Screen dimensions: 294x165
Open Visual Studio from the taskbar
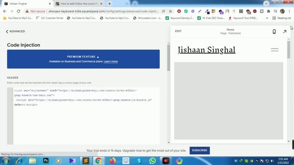click(72, 161)
